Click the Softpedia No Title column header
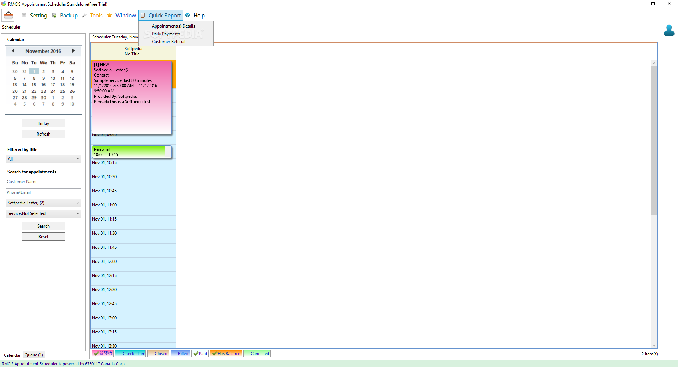Image resolution: width=678 pixels, height=367 pixels. [x=133, y=52]
